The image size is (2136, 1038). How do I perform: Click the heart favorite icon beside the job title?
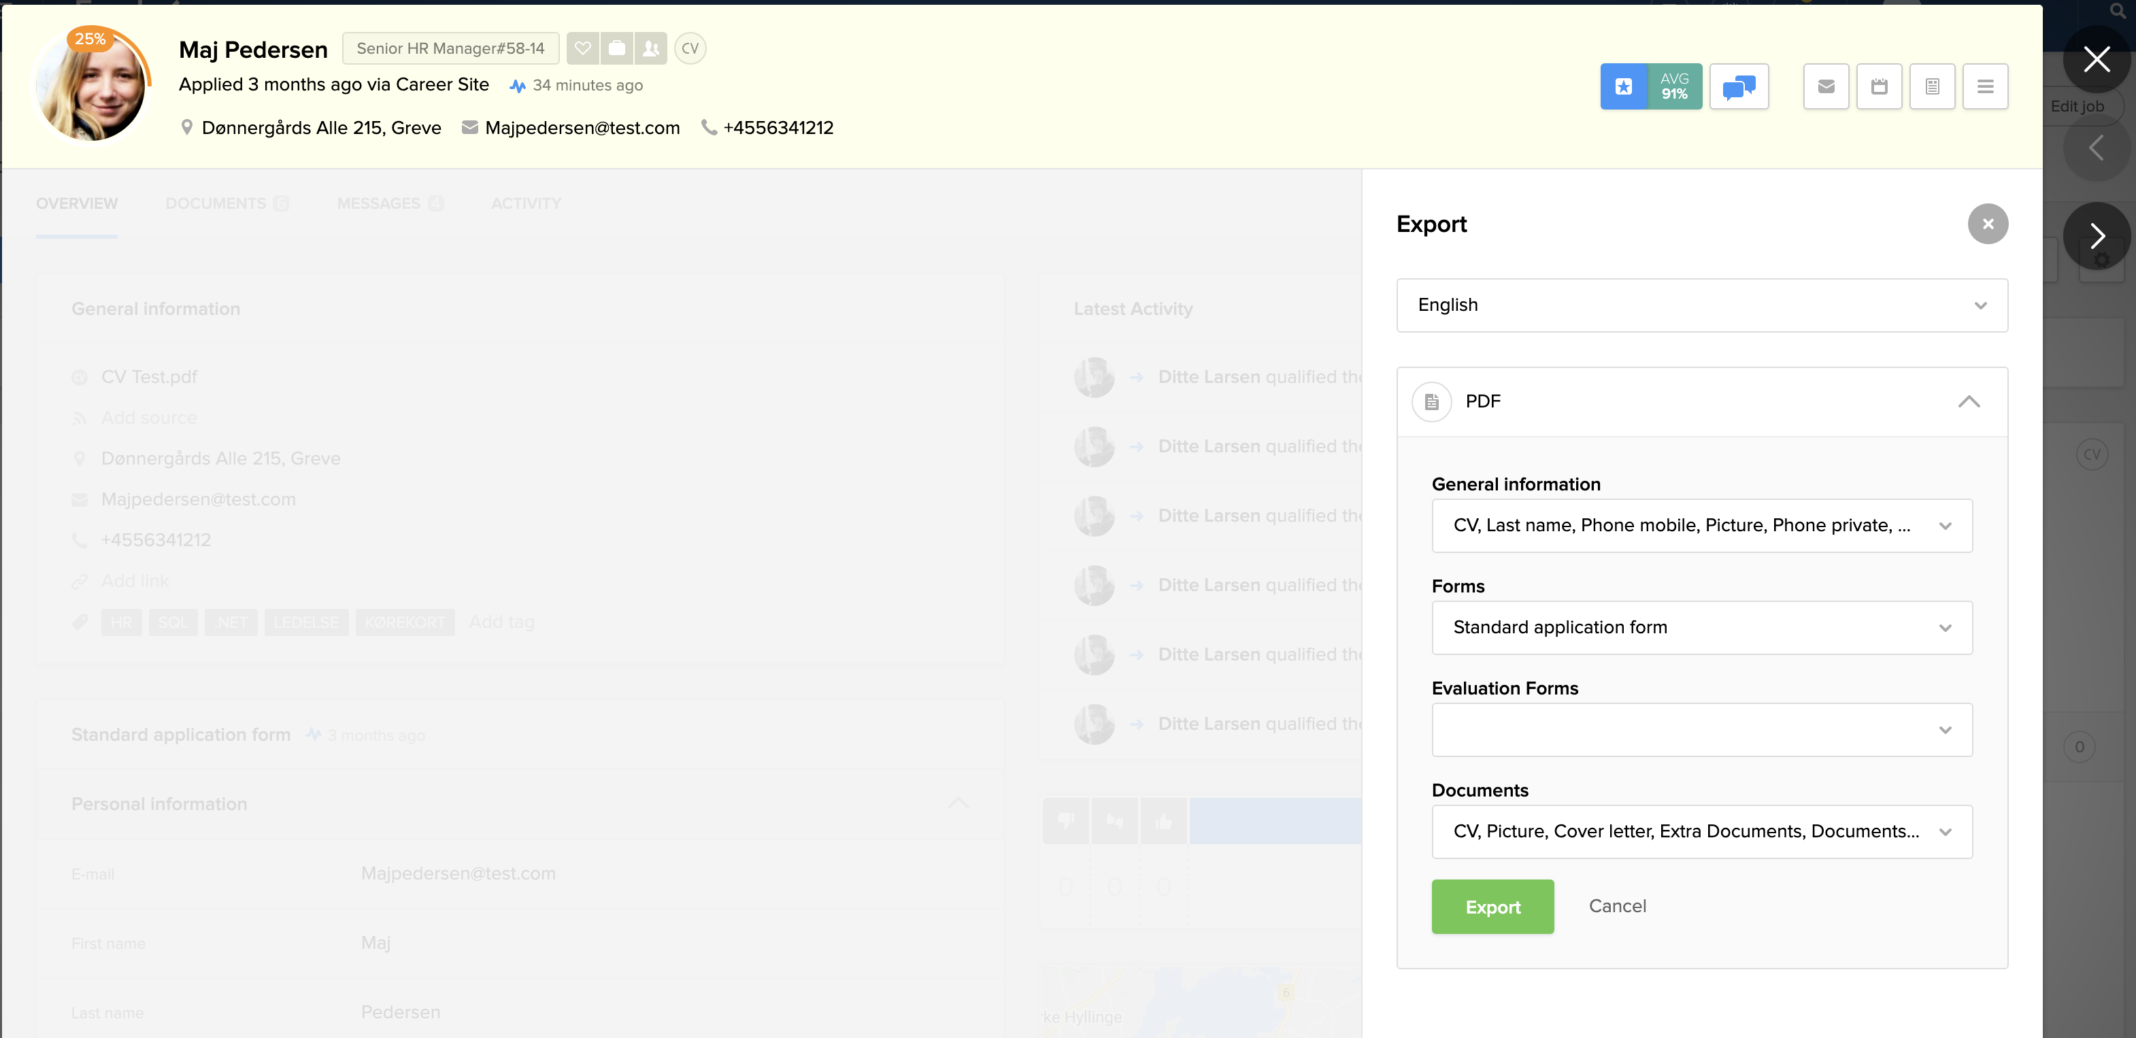coord(582,48)
